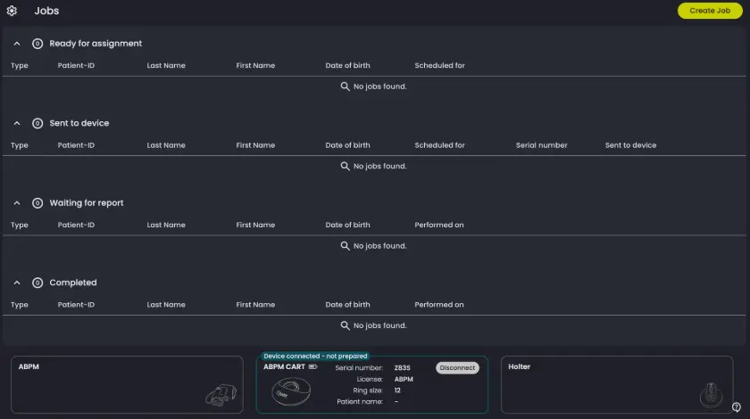Image resolution: width=750 pixels, height=419 pixels.
Task: Sort Waiting for report by Performed on
Action: (x=439, y=225)
